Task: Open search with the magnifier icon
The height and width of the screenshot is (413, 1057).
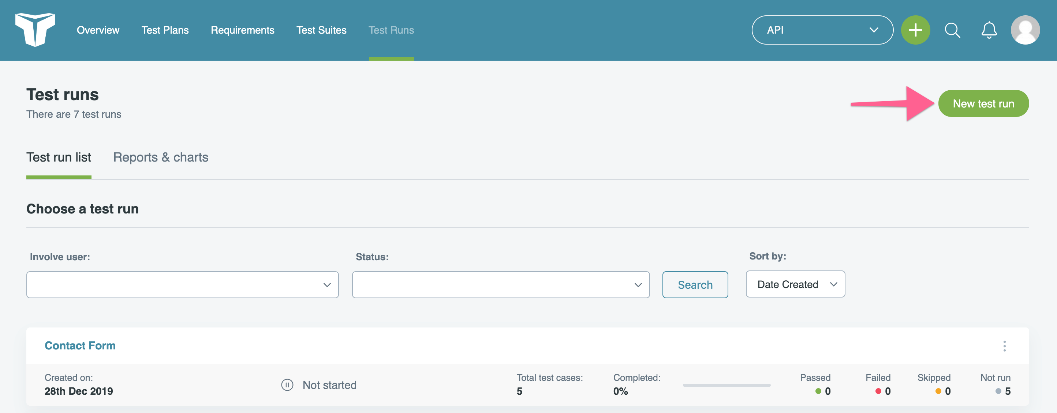Action: click(x=952, y=30)
